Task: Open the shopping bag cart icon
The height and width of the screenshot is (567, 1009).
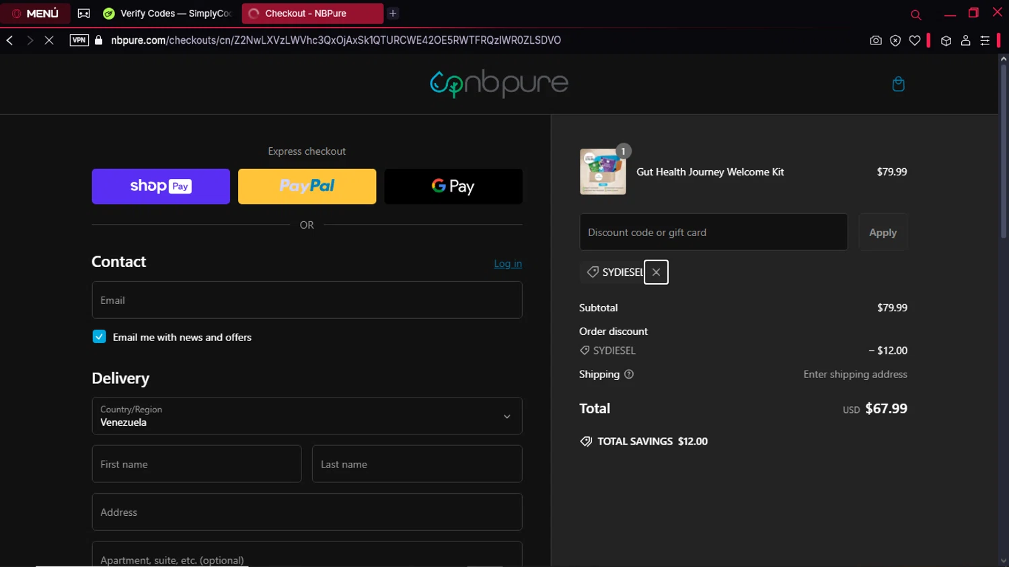Action: click(x=898, y=84)
